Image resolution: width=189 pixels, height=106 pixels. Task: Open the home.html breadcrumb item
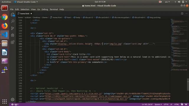[x=56, y=17]
